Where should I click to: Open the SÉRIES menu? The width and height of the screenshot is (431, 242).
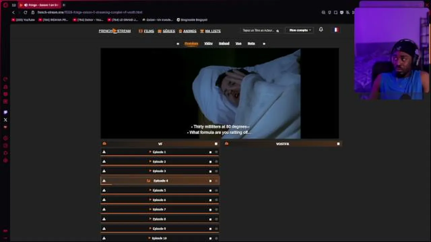click(x=166, y=31)
